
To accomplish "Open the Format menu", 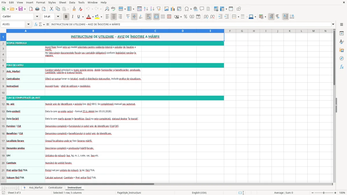I will pos(40,2).
